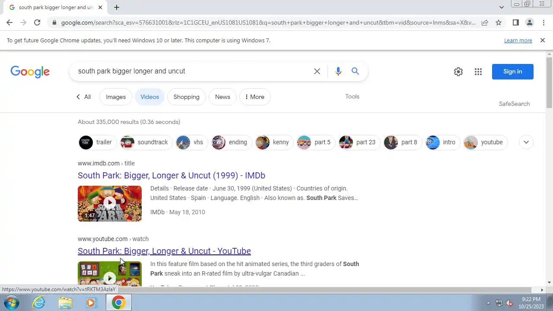
Task: Open the IMDb South Park result link
Action: click(172, 175)
